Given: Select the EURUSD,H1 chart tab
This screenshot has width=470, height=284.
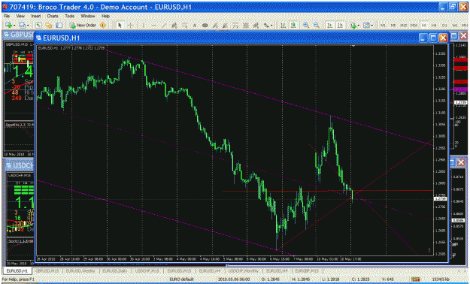Looking at the screenshot, I should [x=17, y=270].
